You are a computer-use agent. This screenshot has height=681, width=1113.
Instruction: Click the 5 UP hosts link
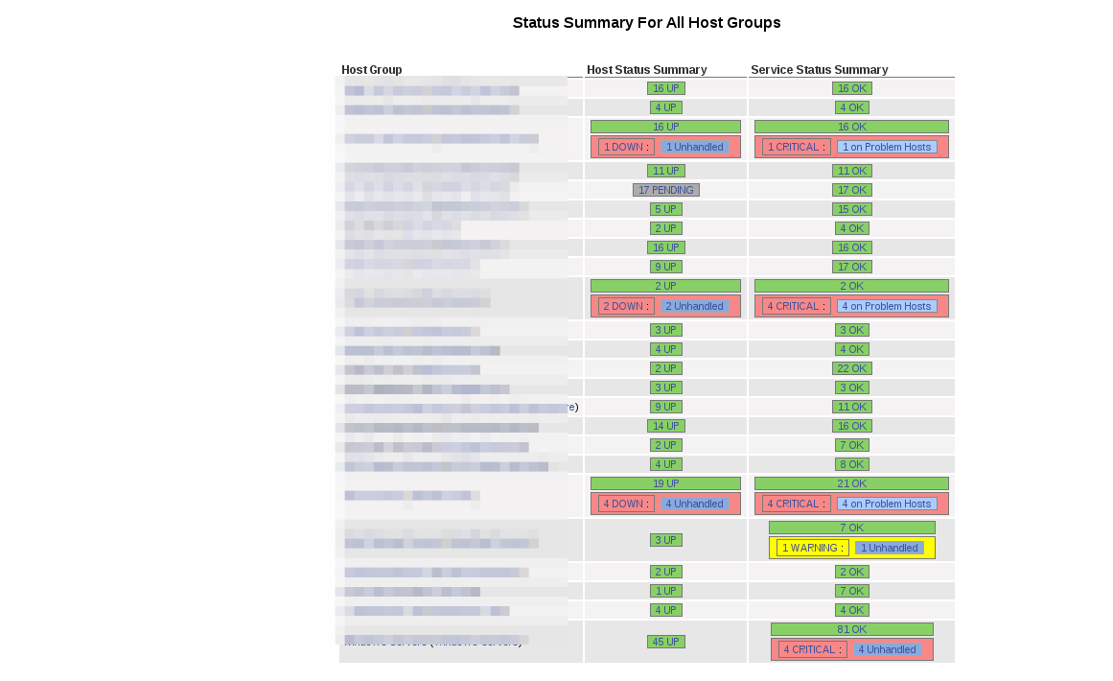click(665, 209)
